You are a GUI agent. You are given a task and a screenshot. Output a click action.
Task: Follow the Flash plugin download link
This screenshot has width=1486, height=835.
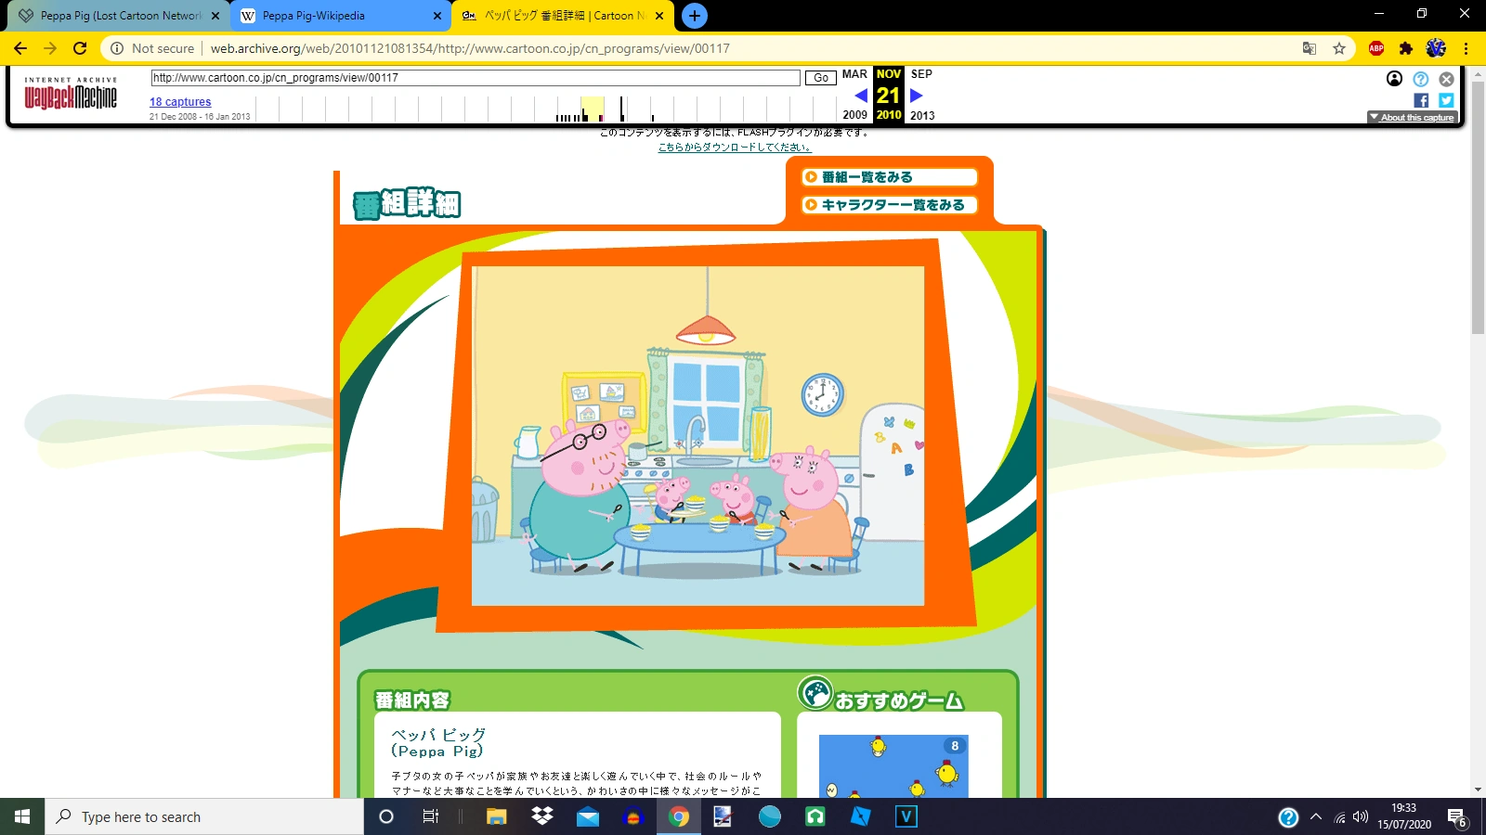(x=735, y=148)
